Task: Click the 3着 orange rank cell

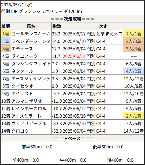Action: (6, 49)
